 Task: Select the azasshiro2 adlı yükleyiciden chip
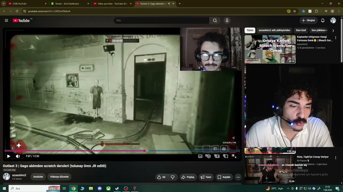click(x=274, y=30)
